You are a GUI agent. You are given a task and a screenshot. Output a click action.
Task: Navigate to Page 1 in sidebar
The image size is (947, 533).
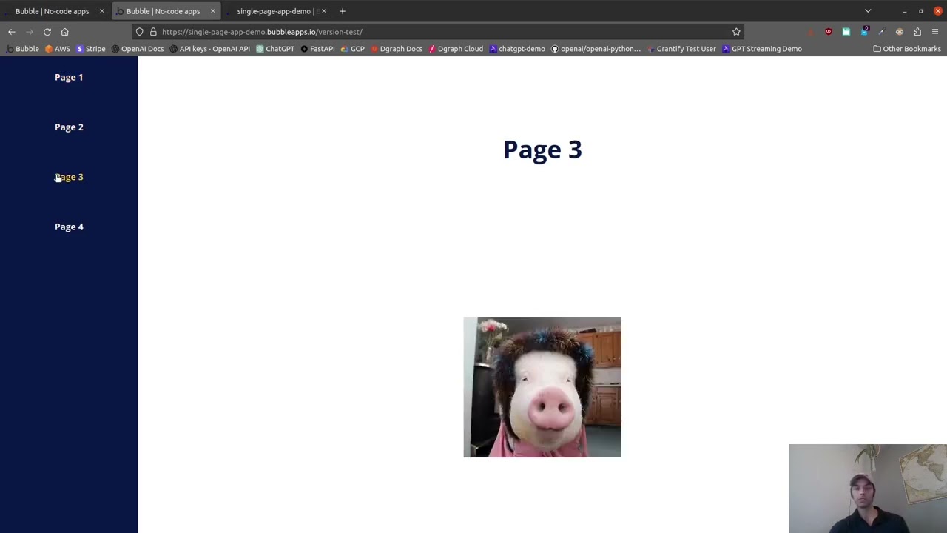tap(69, 77)
